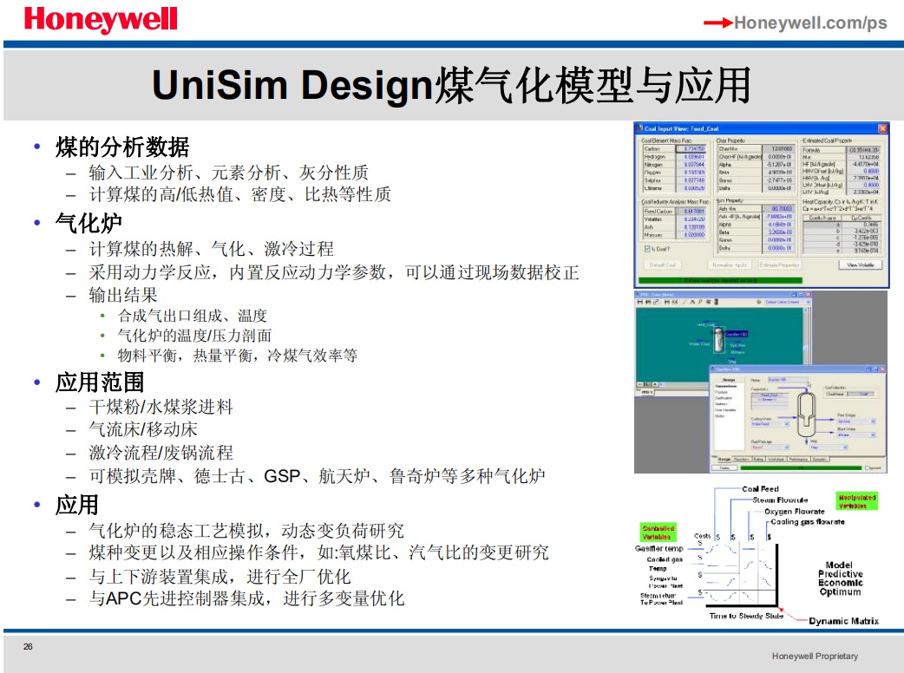Click the gasifier vessel diagram in property window

pyautogui.click(x=806, y=416)
